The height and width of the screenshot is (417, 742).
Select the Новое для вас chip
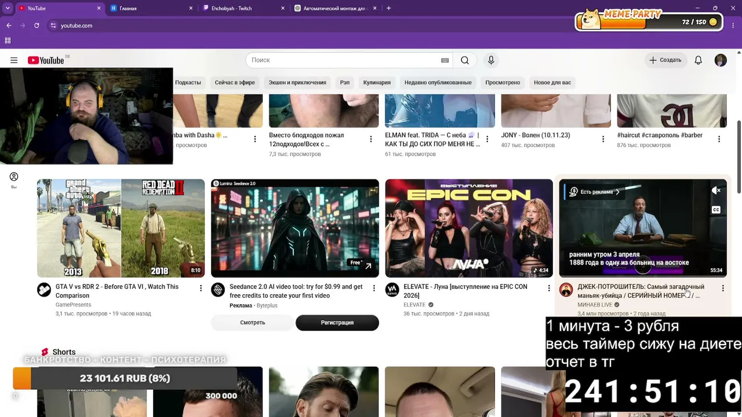(552, 83)
